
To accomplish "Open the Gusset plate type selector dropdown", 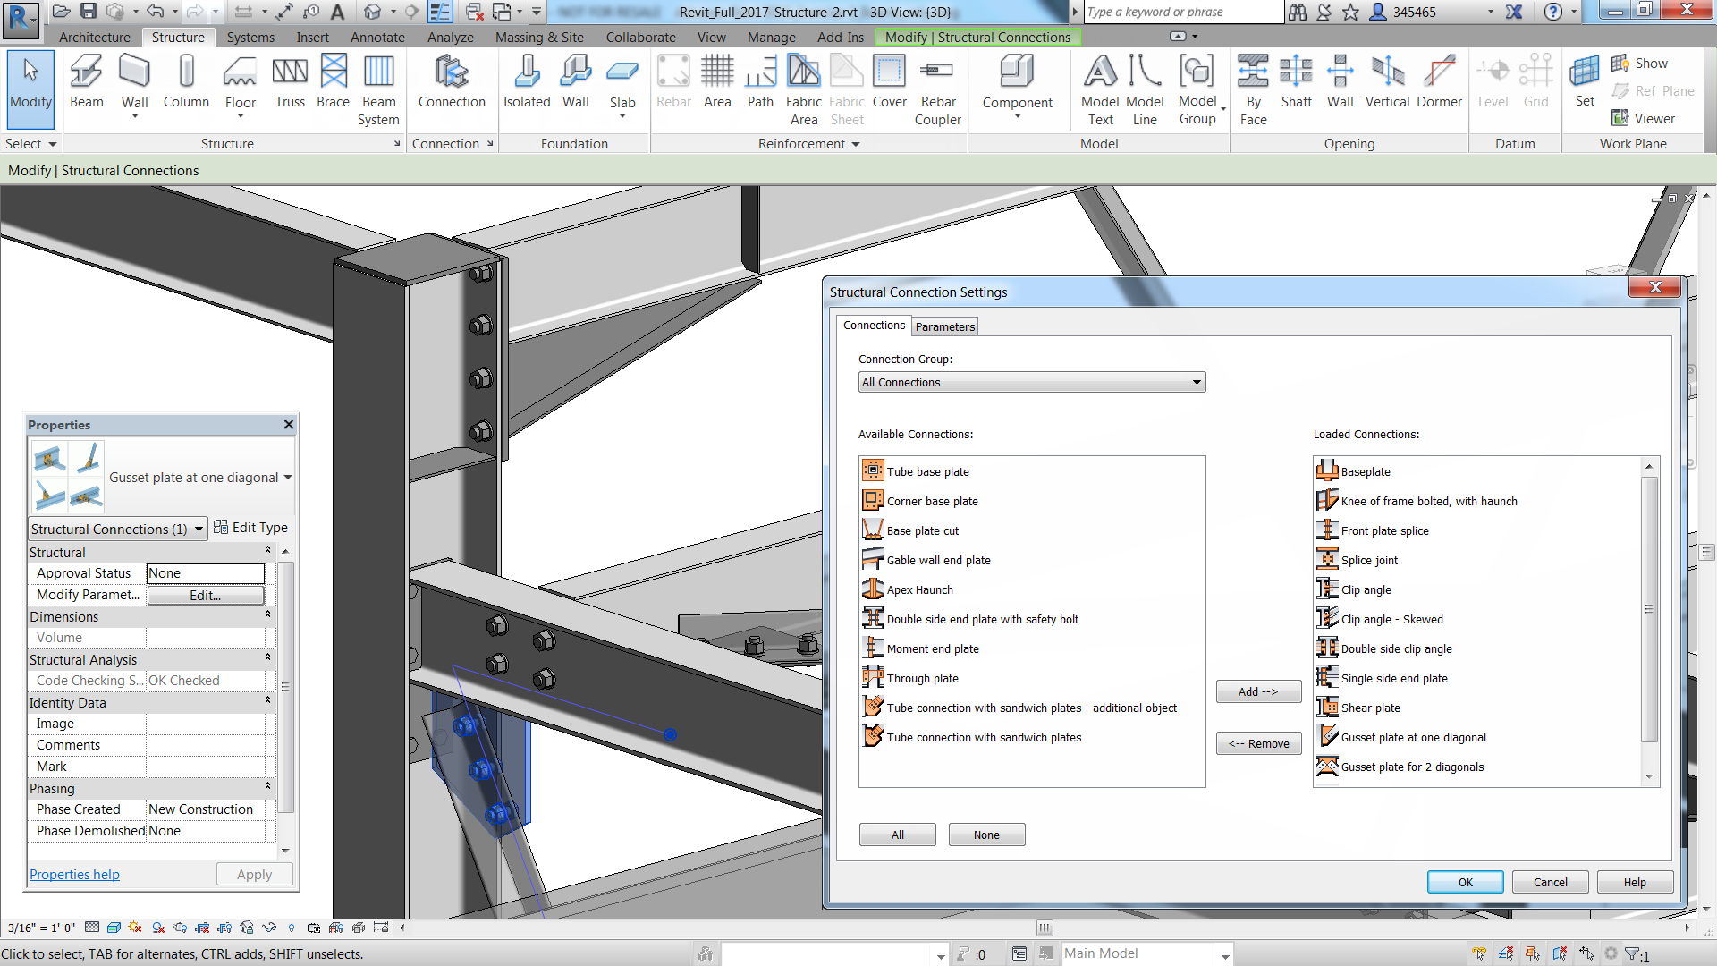I will pyautogui.click(x=288, y=478).
